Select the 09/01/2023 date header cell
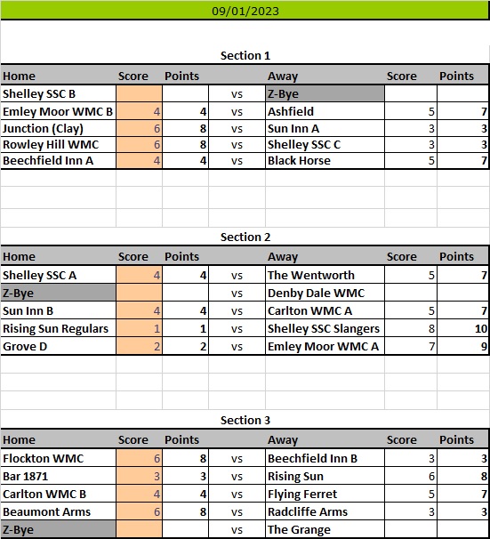 coord(245,11)
